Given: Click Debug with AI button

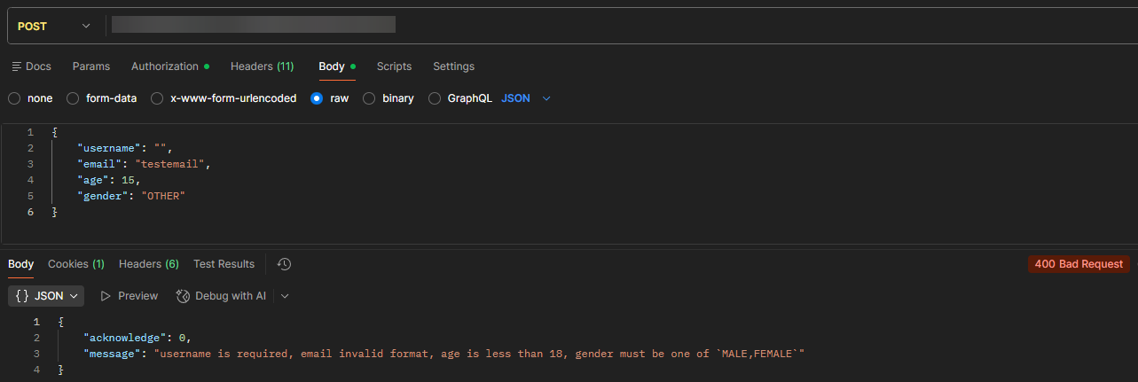Looking at the screenshot, I should [x=222, y=296].
